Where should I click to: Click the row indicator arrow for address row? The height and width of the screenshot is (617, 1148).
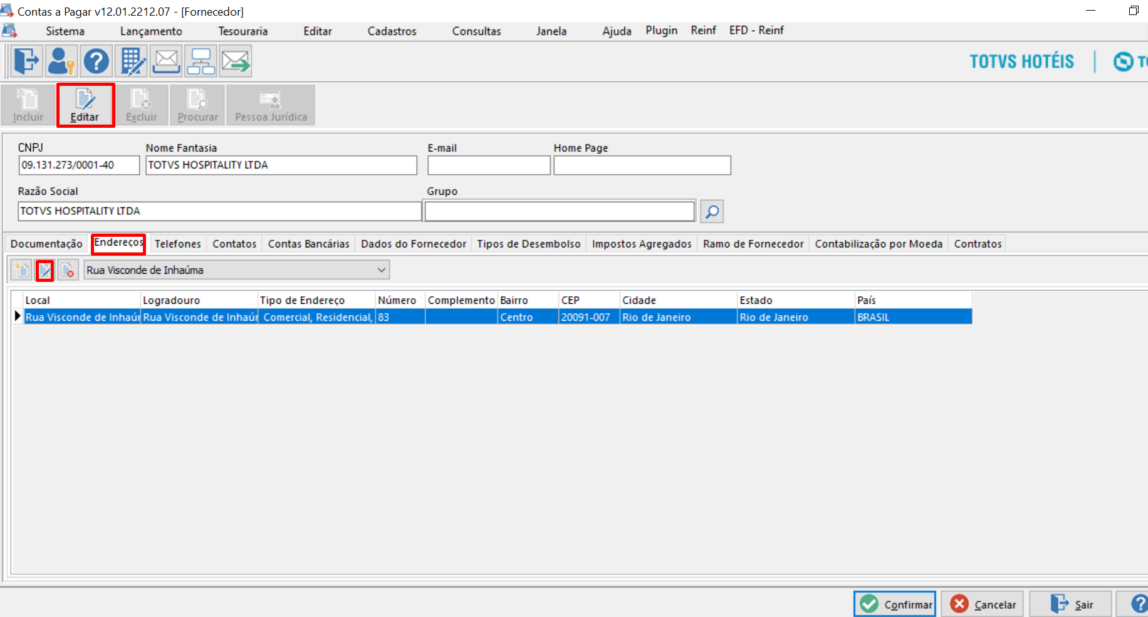coord(18,316)
